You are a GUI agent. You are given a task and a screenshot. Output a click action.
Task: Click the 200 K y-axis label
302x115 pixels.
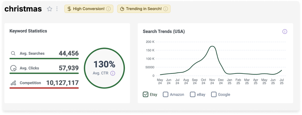(150, 42)
